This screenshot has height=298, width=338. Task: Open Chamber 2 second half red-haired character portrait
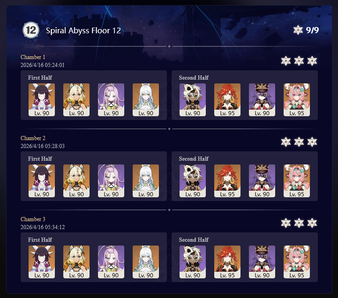pos(227,181)
